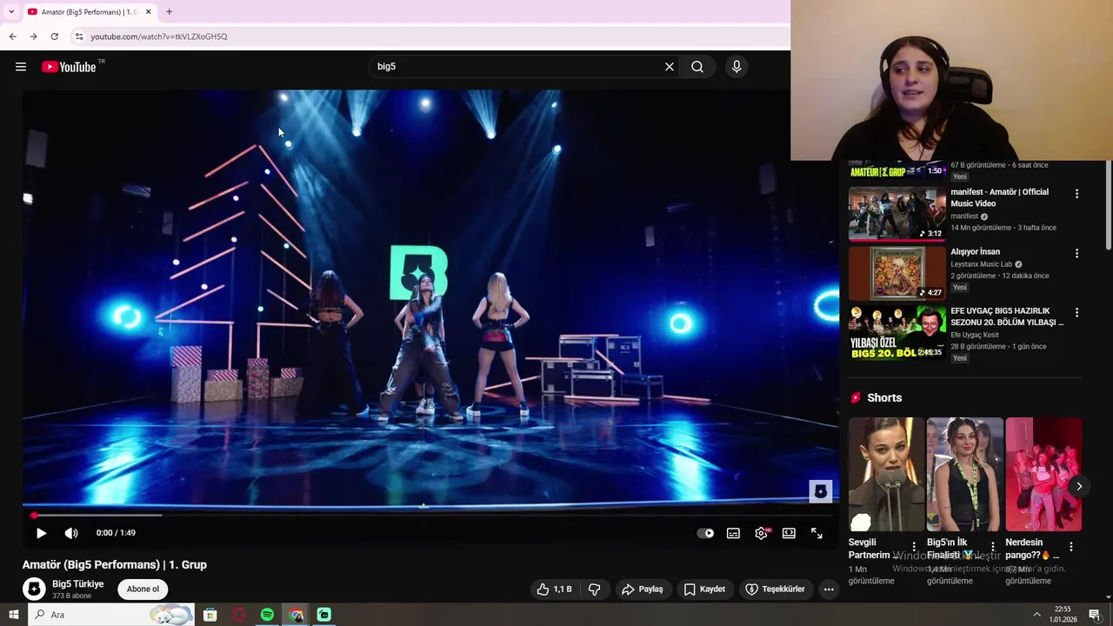This screenshot has height=626, width=1113.
Task: Open options for 'Sevgili Partnerim' Short
Action: click(x=914, y=547)
